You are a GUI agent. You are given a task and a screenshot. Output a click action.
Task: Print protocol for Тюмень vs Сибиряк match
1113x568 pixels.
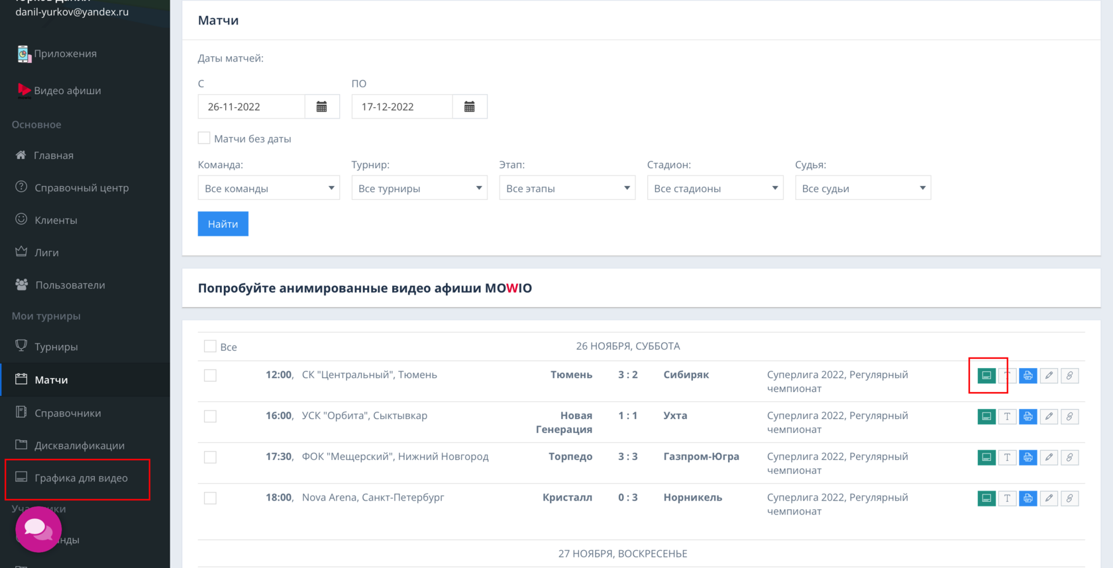click(x=1028, y=375)
